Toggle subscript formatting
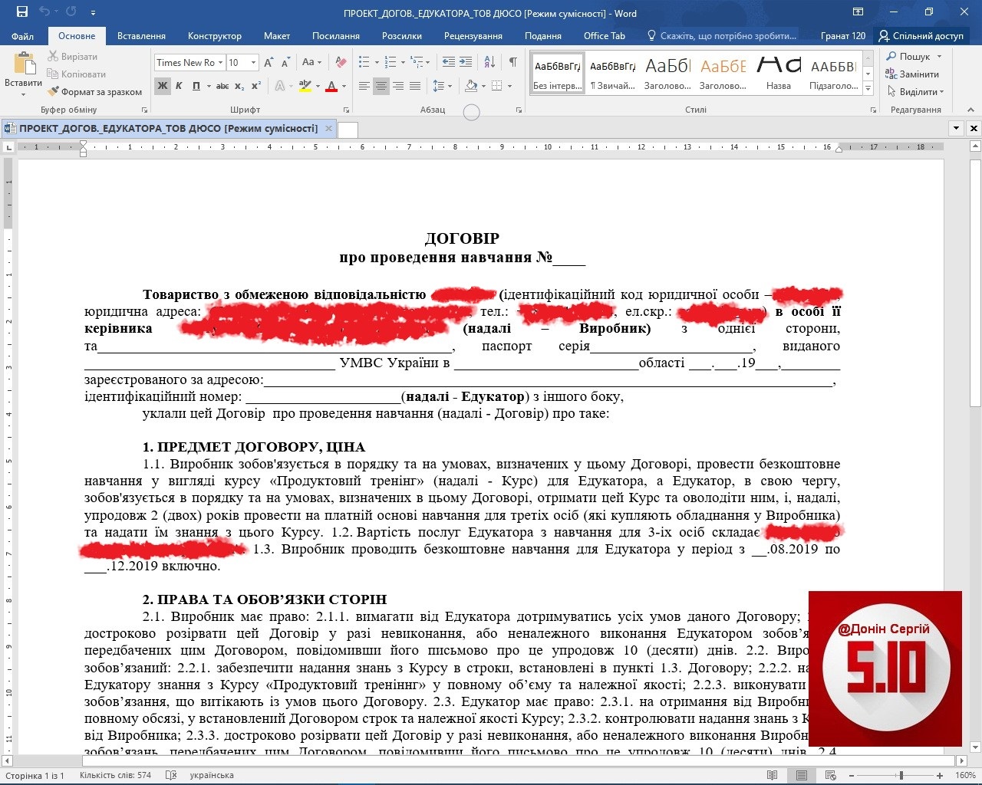Viewport: 982px width, 785px height. click(x=239, y=86)
